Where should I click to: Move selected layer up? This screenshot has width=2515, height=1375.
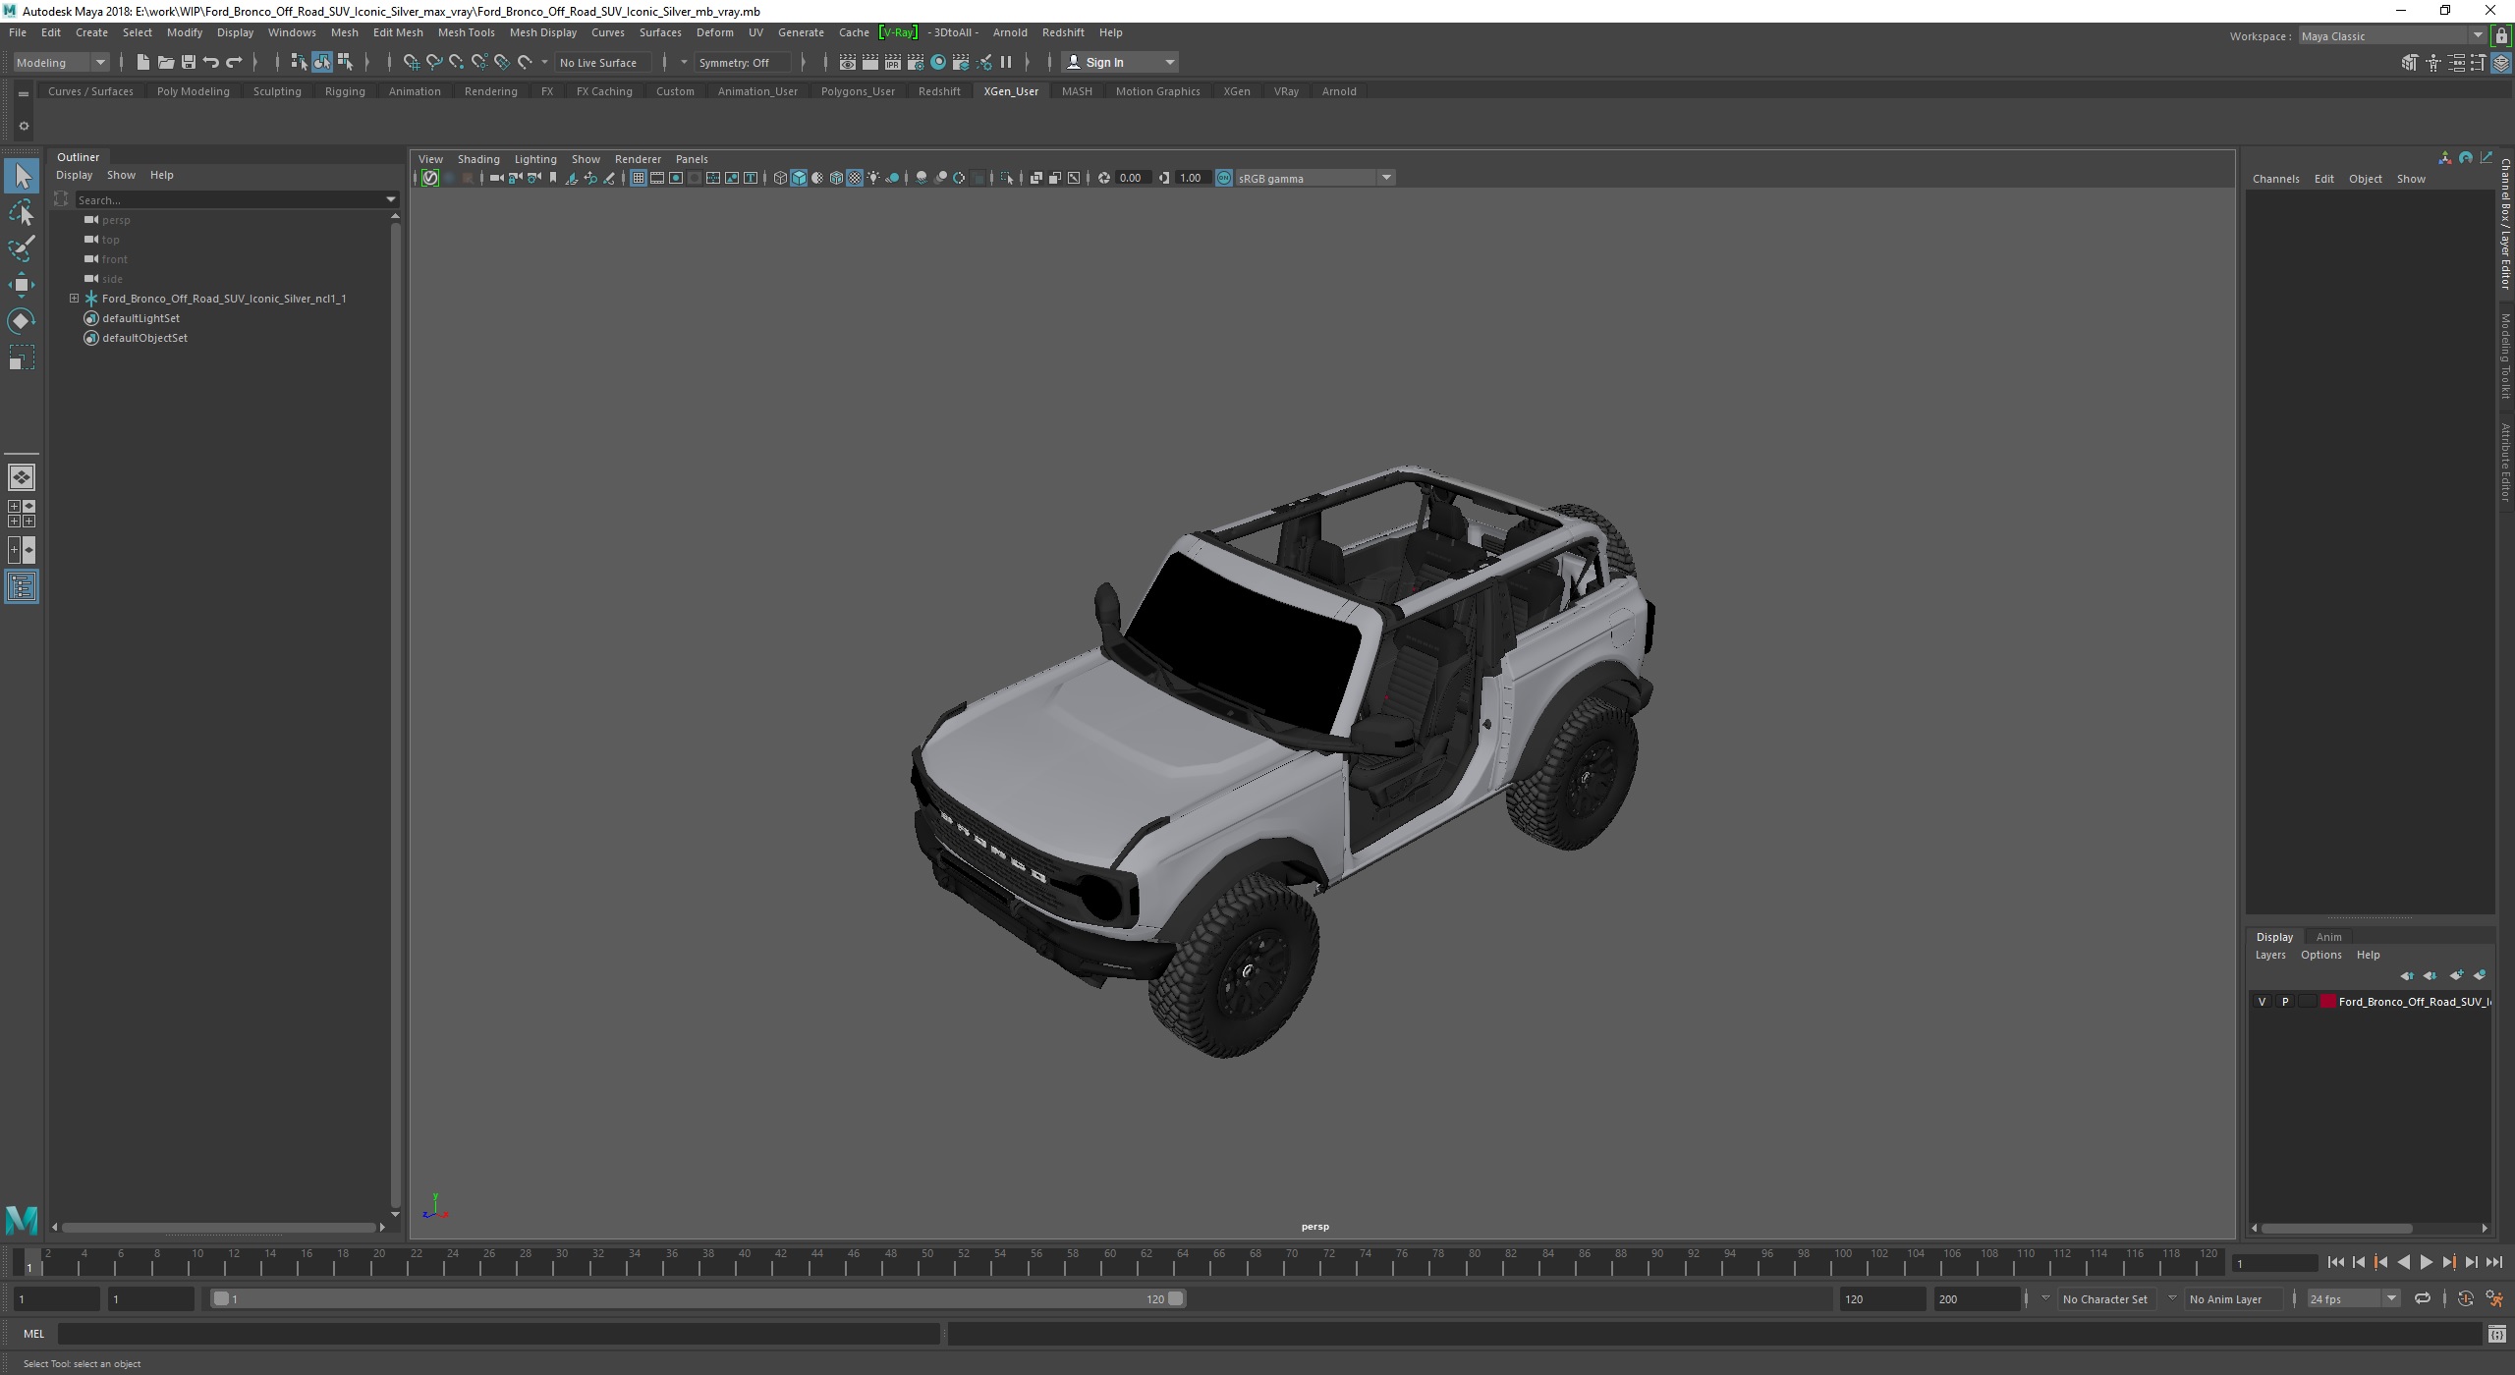click(x=2407, y=975)
